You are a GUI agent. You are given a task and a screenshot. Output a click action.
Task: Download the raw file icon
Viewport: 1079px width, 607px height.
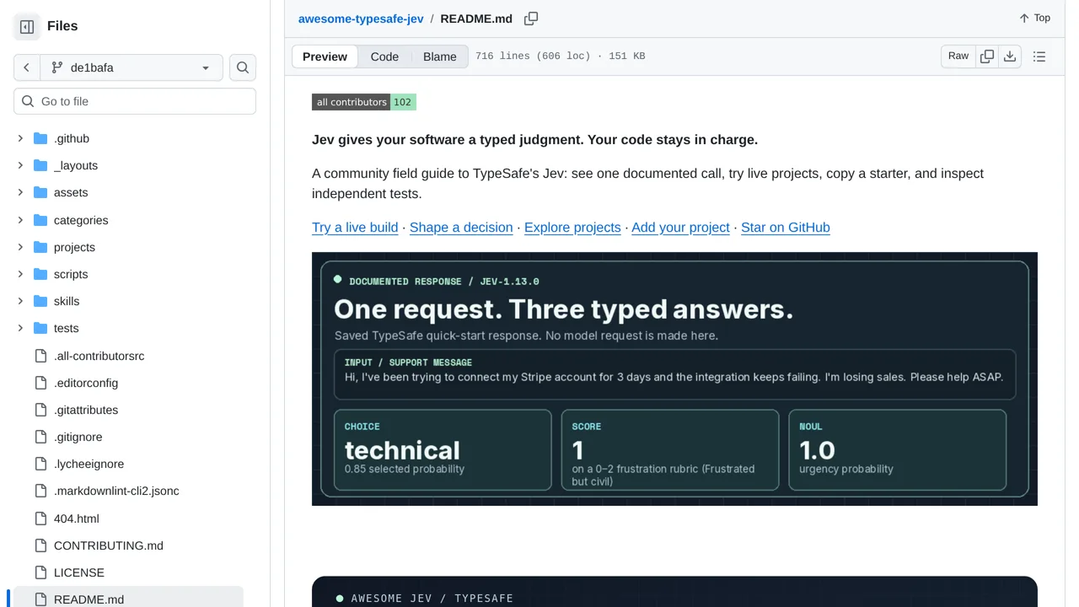coord(1010,56)
